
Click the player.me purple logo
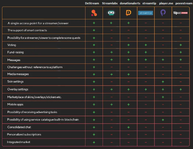[x=163, y=13]
